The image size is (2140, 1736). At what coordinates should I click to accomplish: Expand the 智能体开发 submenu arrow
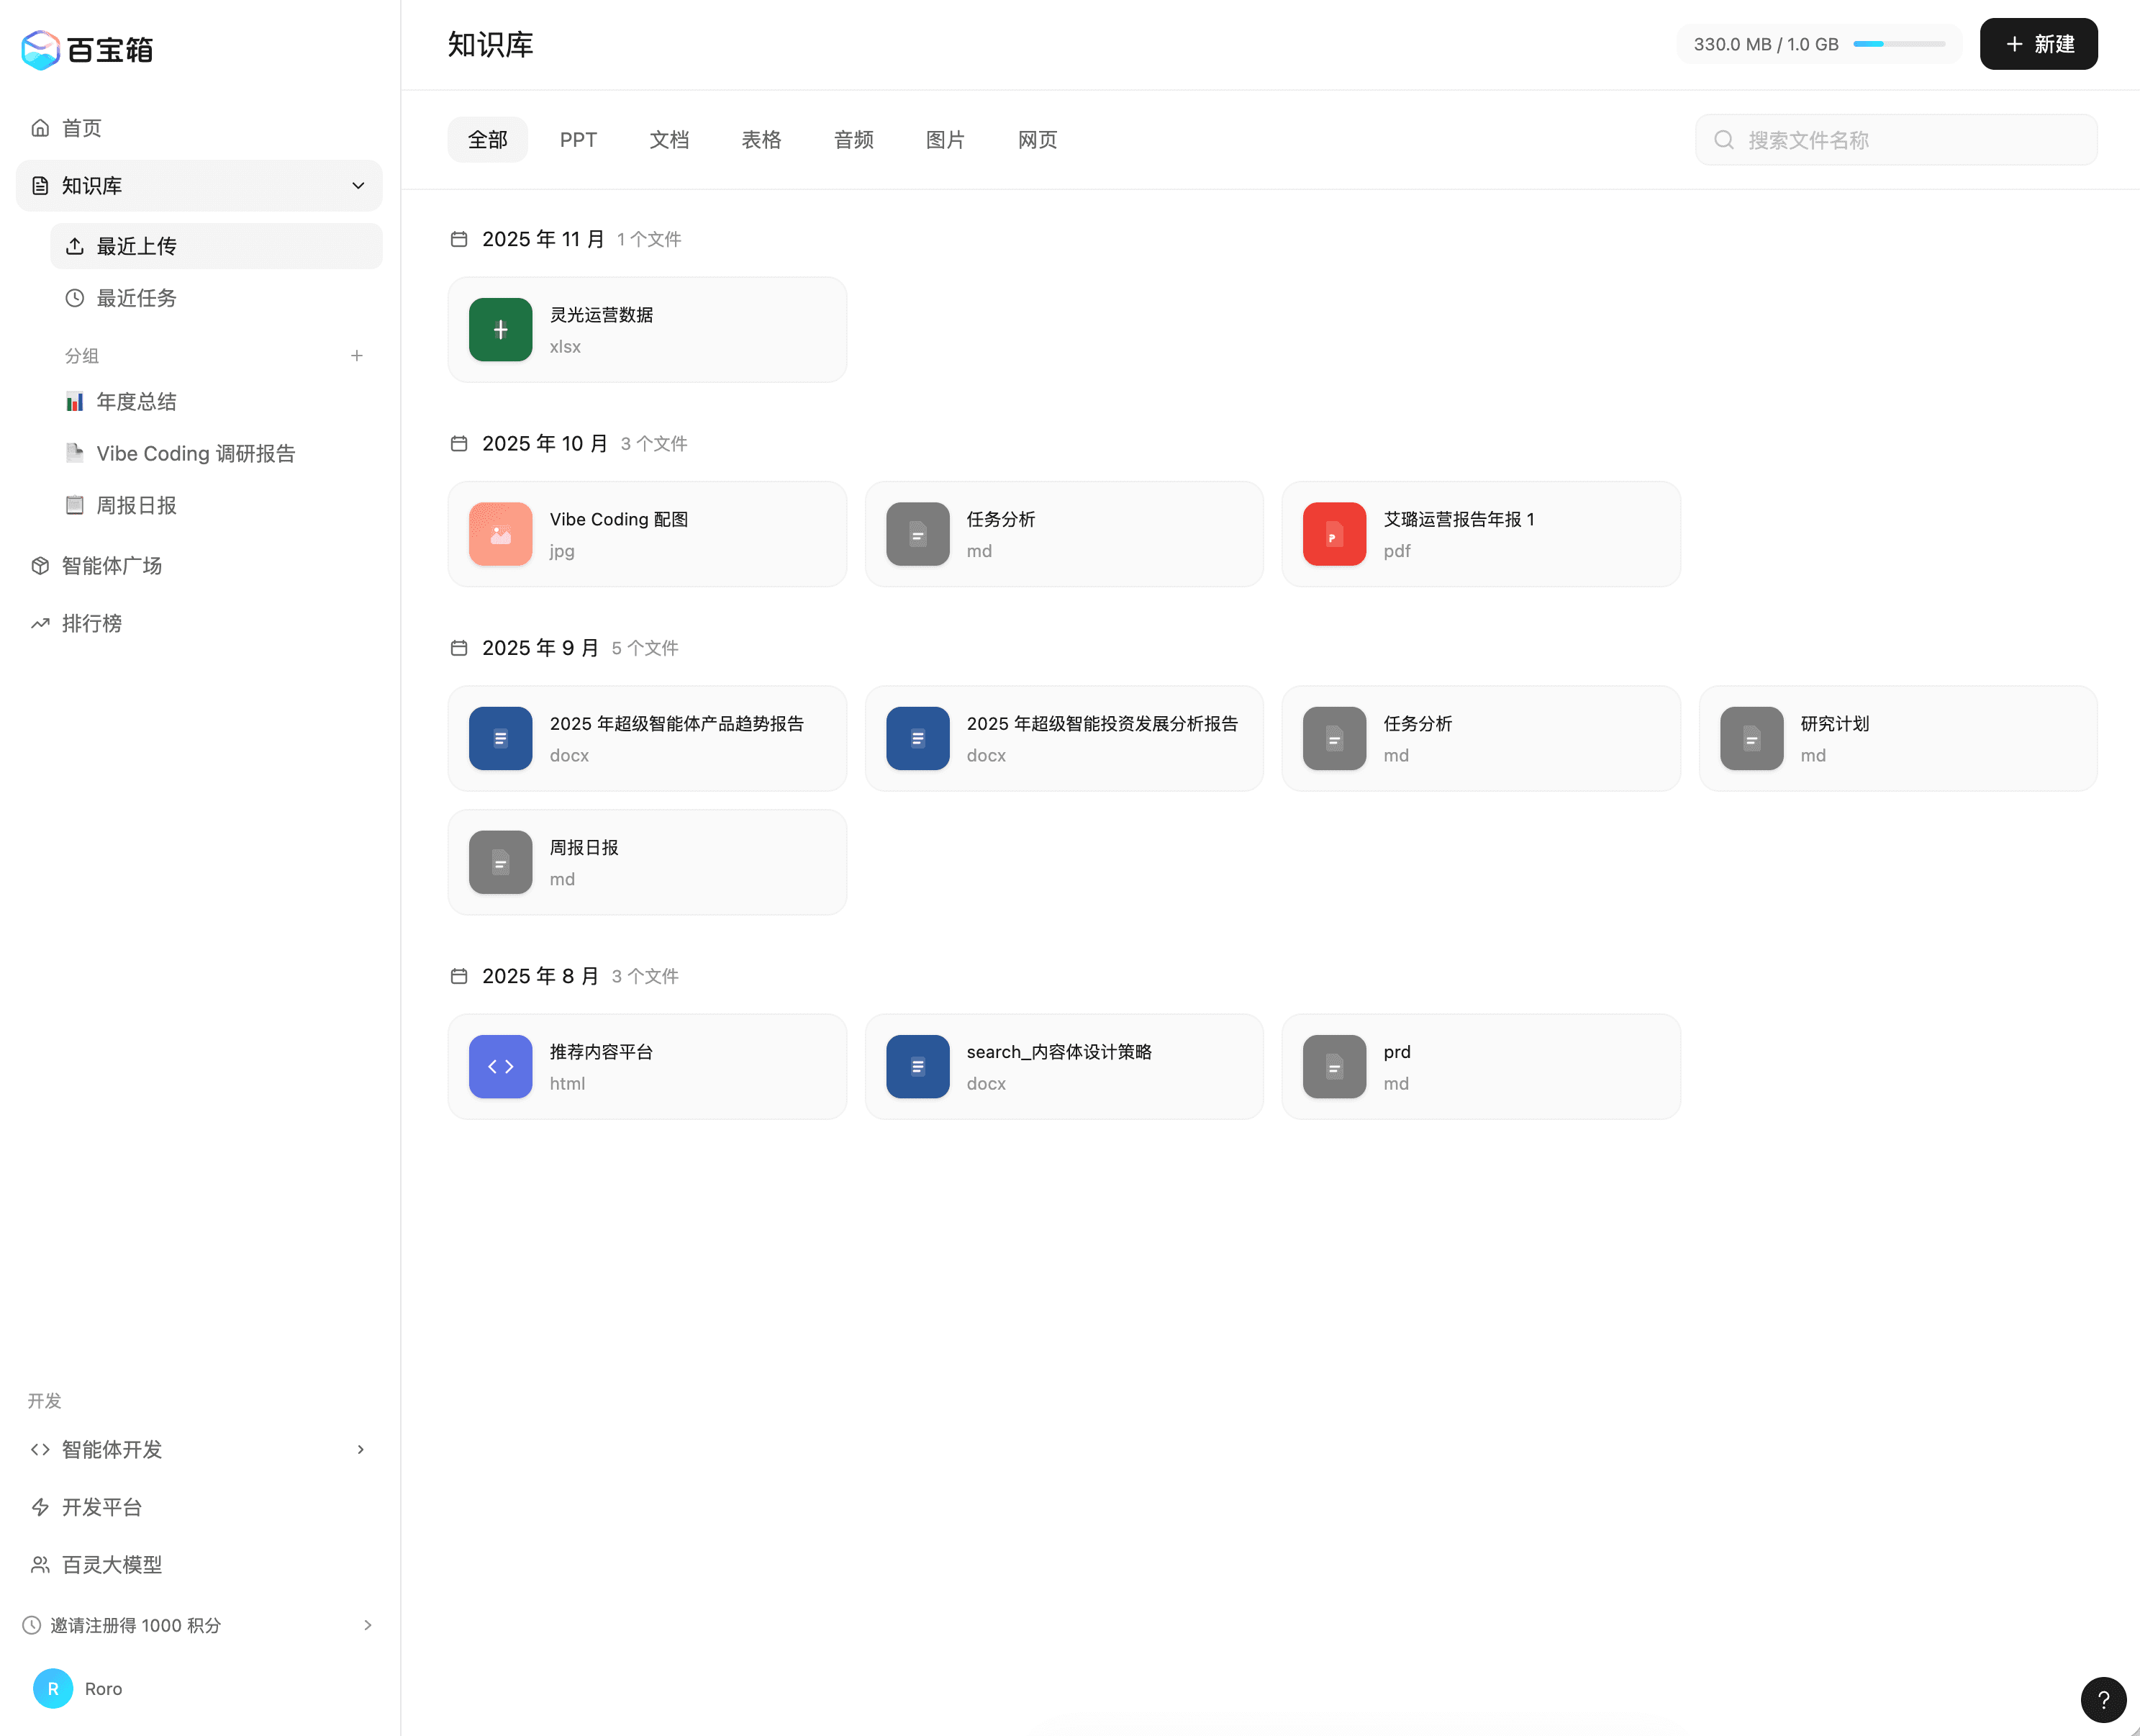pos(361,1449)
